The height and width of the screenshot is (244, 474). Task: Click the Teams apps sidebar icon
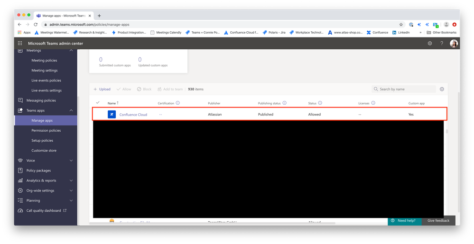20,110
